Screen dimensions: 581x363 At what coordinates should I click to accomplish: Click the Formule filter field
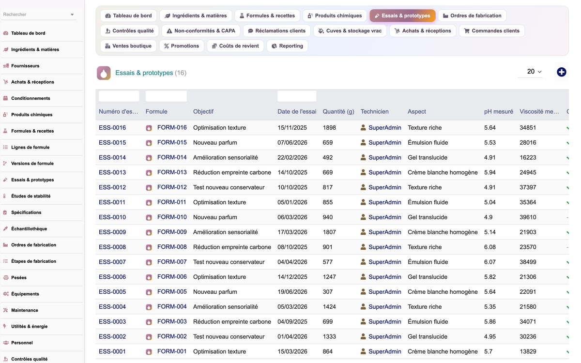(x=166, y=96)
